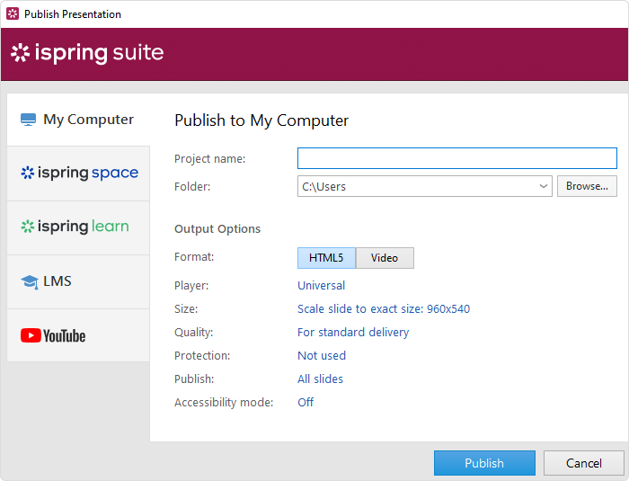Viewport: 629px width, 481px height.
Task: Click the Size: label
Action: 186,308
